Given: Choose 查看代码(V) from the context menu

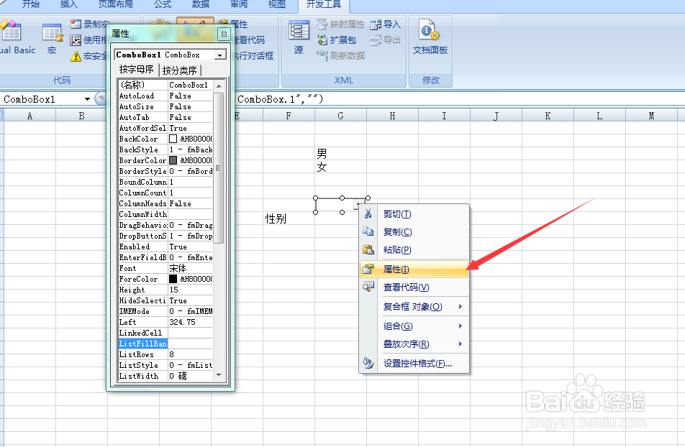Looking at the screenshot, I should [x=414, y=287].
